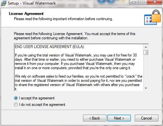This screenshot has width=163, height=126.
Task: Click the license text scroll down arrow
Action: click(146, 88)
